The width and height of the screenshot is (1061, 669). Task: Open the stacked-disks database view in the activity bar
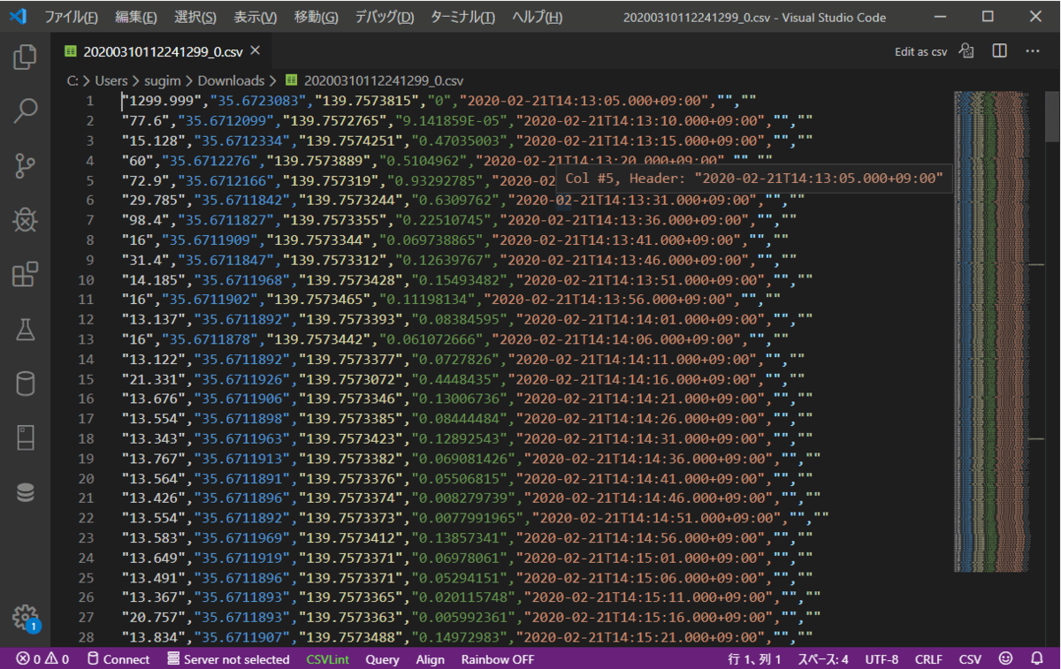(25, 492)
